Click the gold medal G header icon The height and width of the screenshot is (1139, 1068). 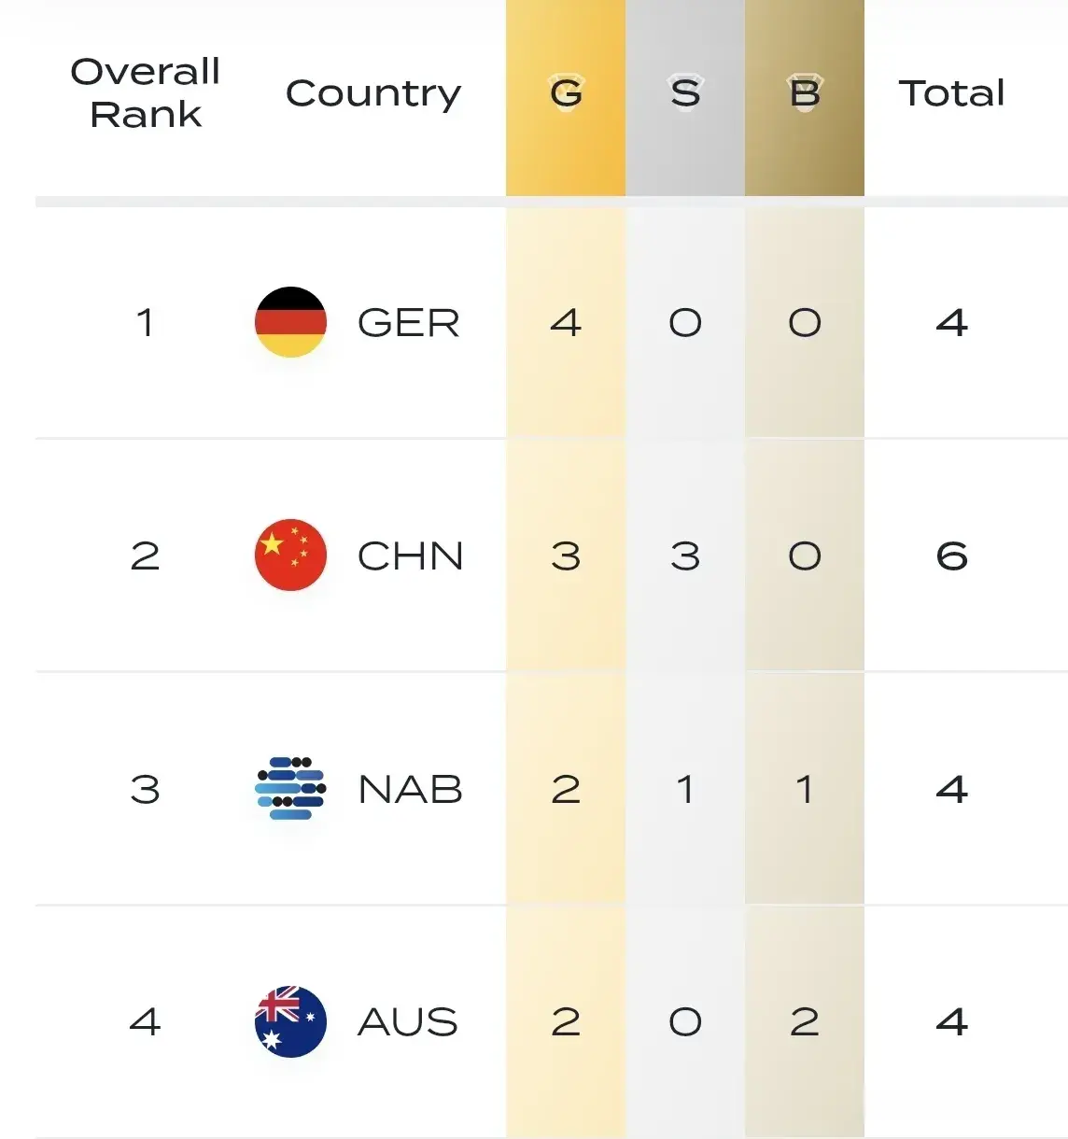tap(566, 93)
